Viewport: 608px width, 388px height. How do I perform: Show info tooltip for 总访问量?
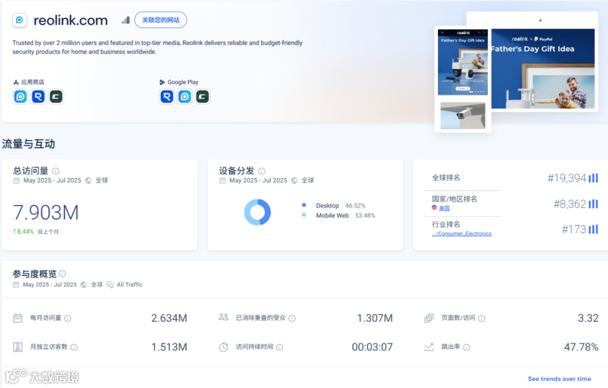pos(56,171)
